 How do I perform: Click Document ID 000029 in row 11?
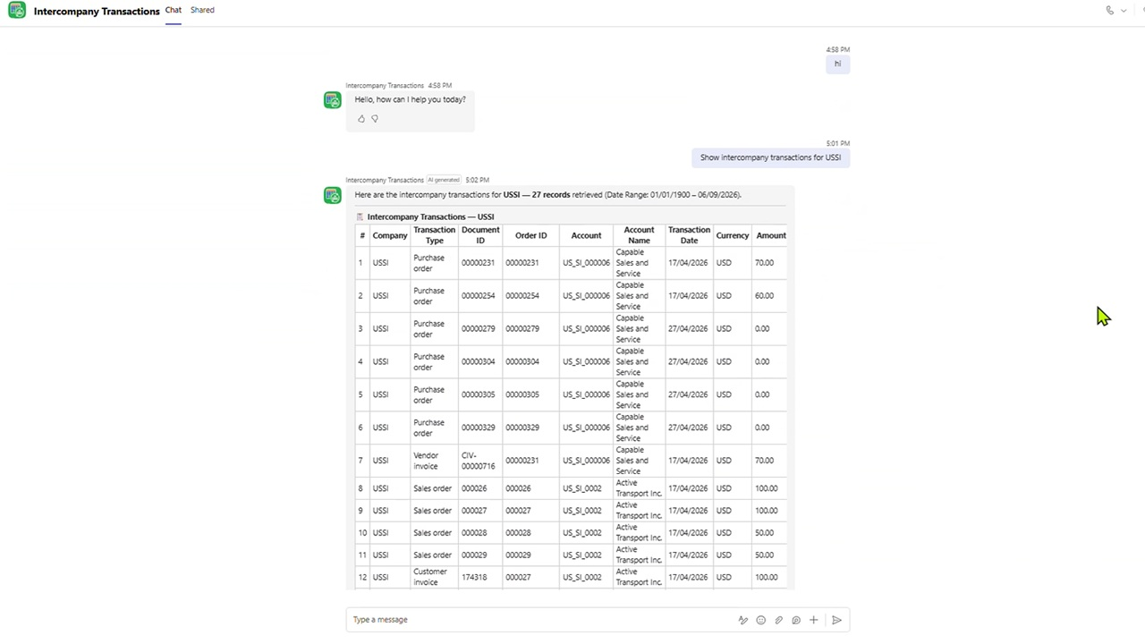[x=474, y=555]
